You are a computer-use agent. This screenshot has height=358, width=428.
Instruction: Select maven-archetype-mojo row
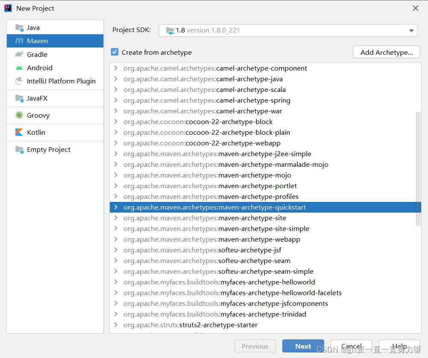pyautogui.click(x=265, y=175)
